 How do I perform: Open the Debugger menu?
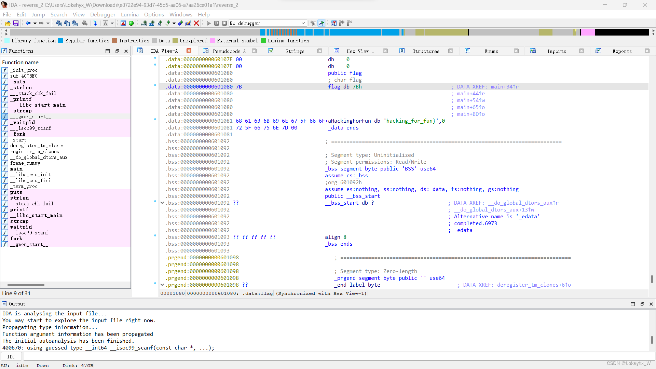click(x=103, y=14)
